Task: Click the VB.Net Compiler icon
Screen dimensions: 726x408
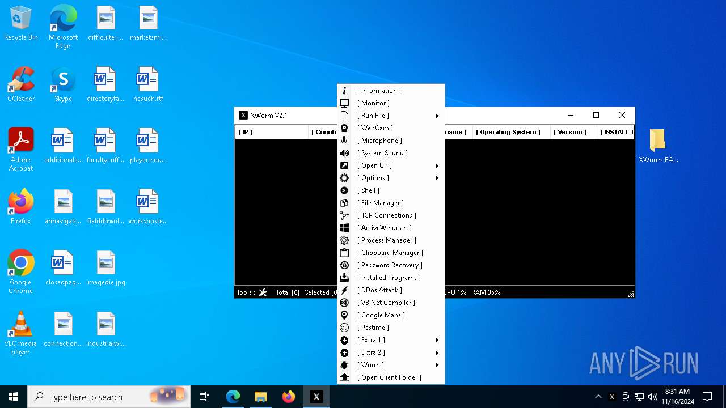Action: tap(344, 303)
